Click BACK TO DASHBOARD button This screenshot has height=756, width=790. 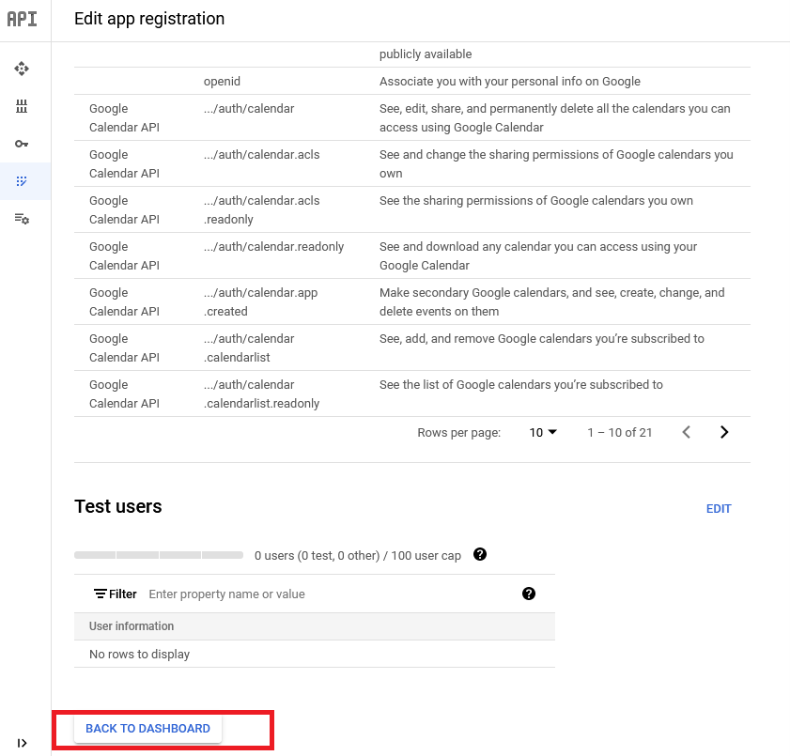coord(147,729)
